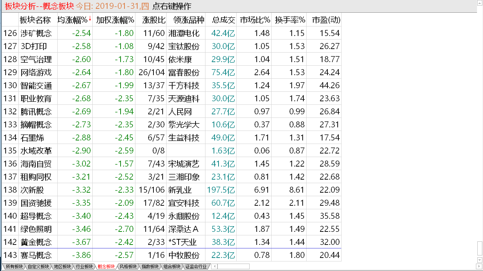Image resolution: width=483 pixels, height=271 pixels.
Task: Switch to the 自定义板块 tab
Action: pyautogui.click(x=38, y=266)
